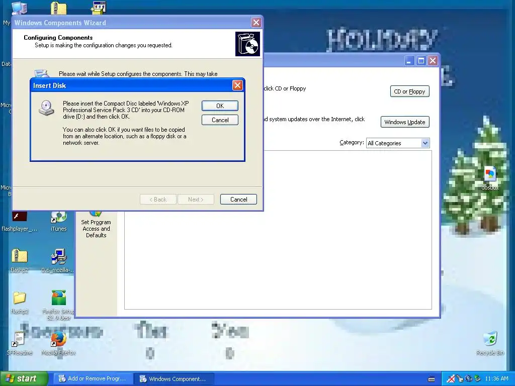Select the 0.6_mozilla installer icon

click(58, 261)
